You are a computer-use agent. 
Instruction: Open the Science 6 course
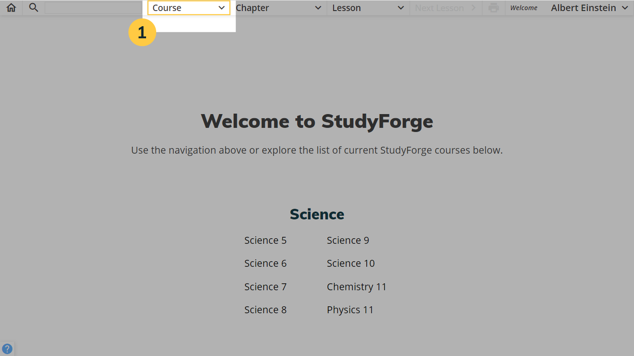pos(265,263)
